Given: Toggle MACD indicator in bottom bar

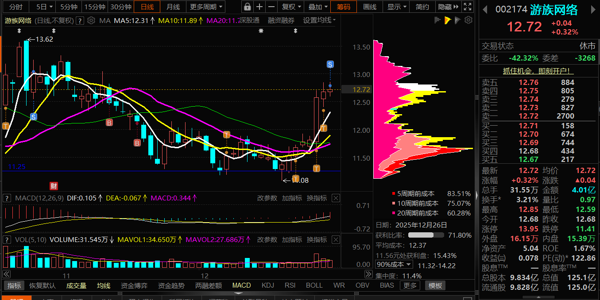Looking at the screenshot, I should pos(242,285).
